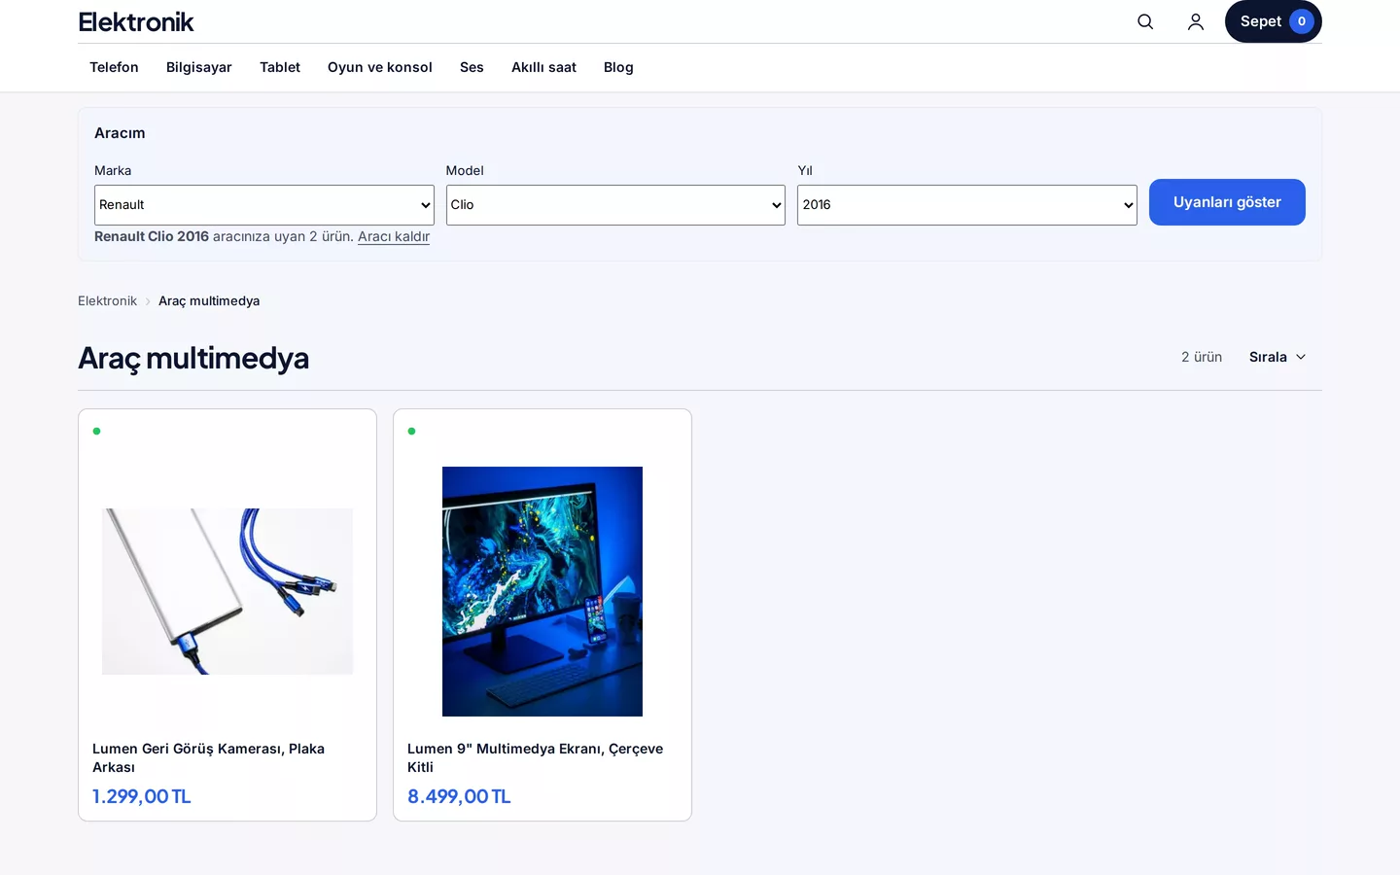Image resolution: width=1400 pixels, height=875 pixels.
Task: Expand the Marka dropdown showing Renault
Action: point(264,205)
